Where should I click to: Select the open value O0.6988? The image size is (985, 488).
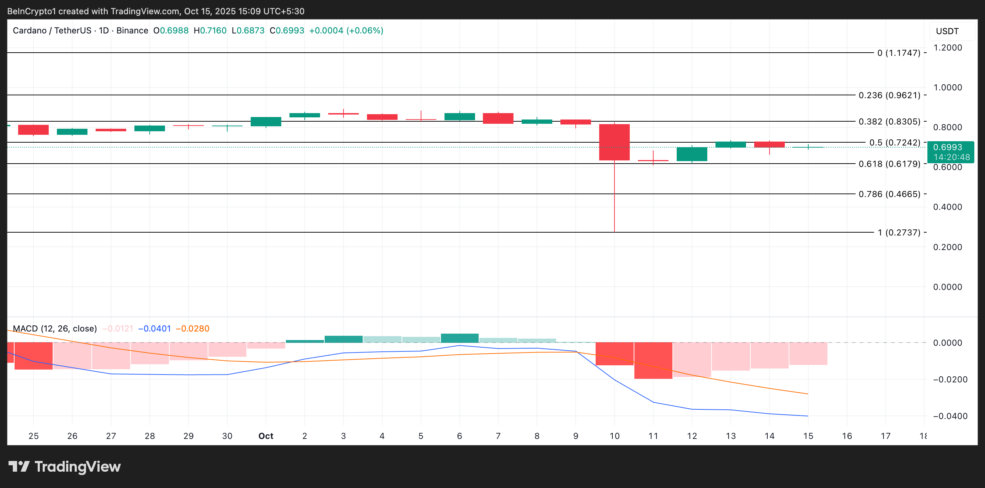[171, 31]
